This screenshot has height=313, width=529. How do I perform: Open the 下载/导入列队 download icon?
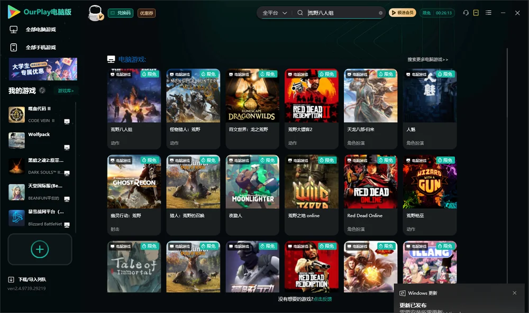[x=11, y=279]
